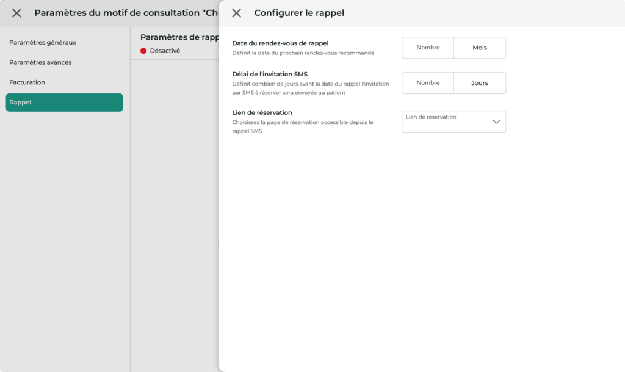
Task: Open Paramètres généraux in the sidebar
Action: point(42,43)
